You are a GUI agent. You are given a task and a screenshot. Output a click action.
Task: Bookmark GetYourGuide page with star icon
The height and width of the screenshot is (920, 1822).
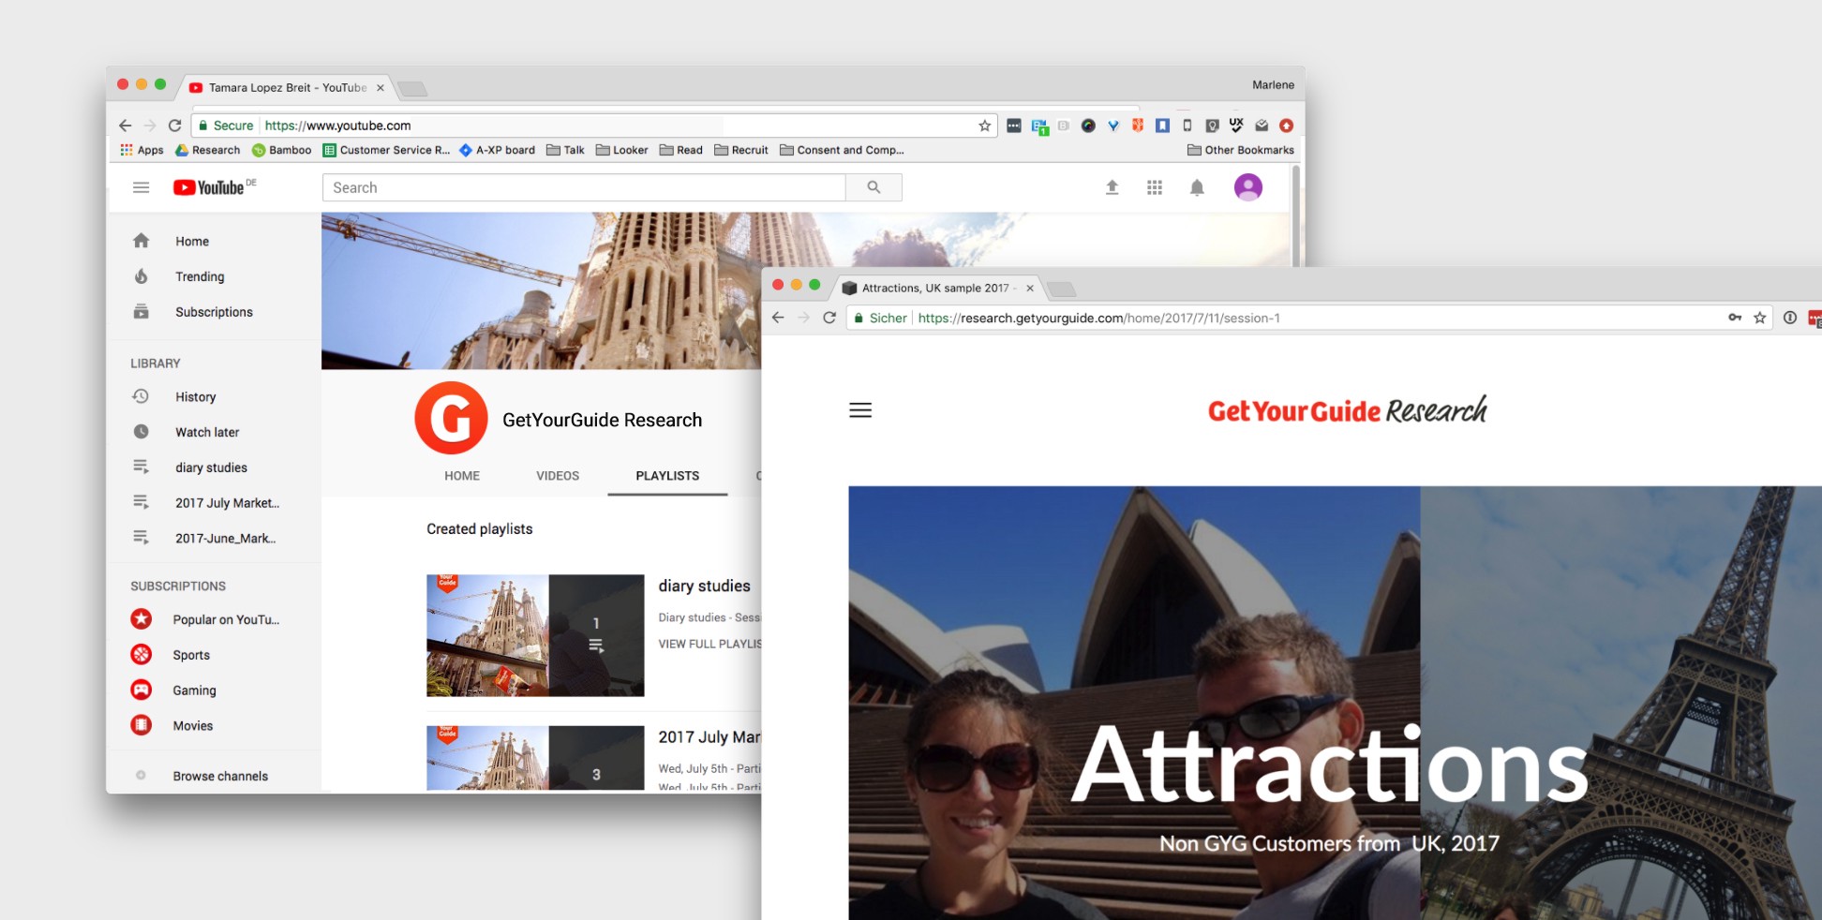(x=1760, y=318)
